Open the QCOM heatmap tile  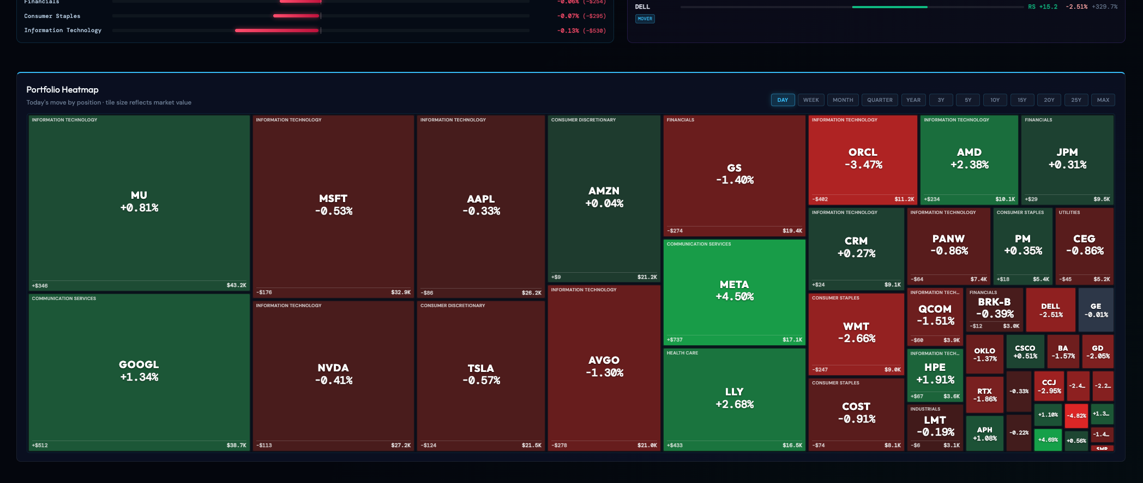coord(935,316)
